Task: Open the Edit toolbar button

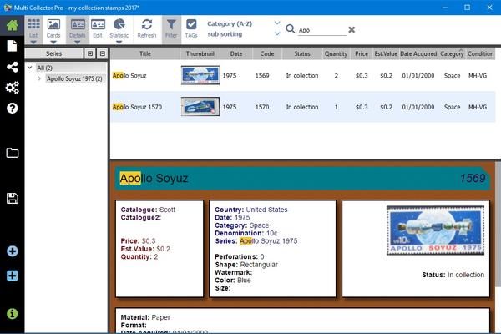Action: tap(98, 28)
